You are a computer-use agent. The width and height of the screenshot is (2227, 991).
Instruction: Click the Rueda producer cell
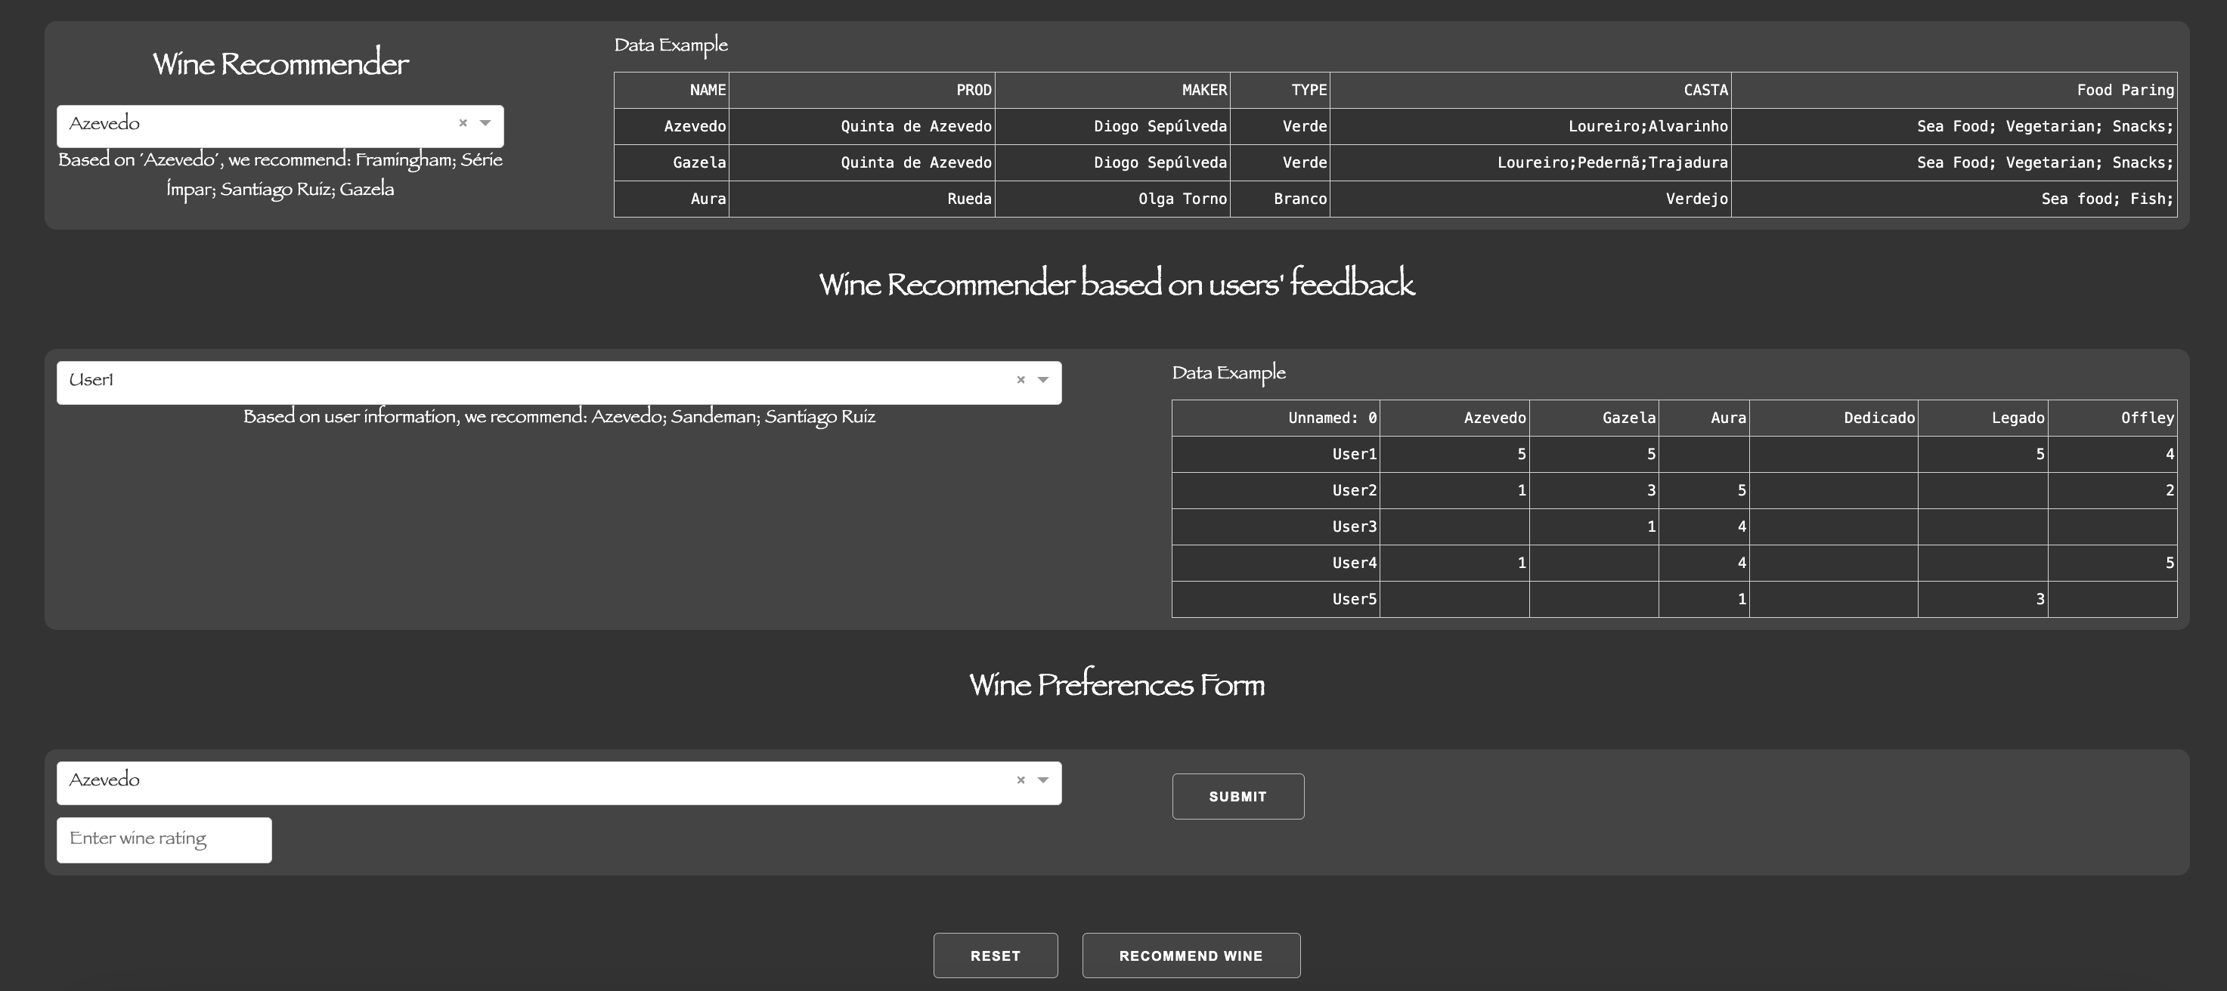862,199
